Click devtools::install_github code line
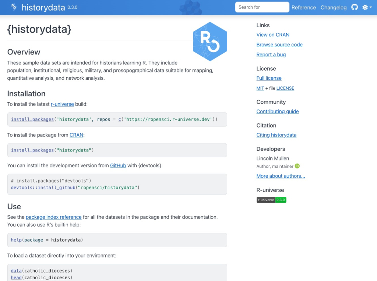 [75, 188]
